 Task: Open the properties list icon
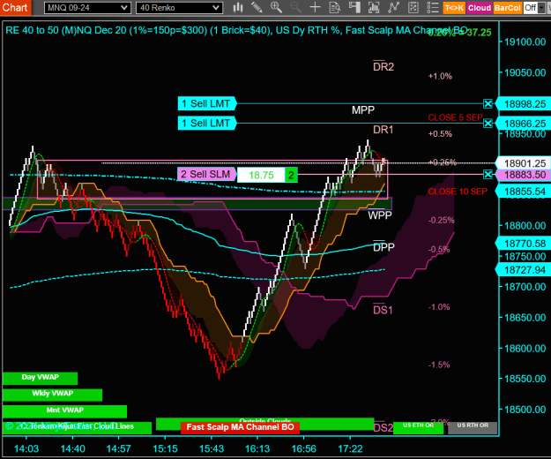point(433,7)
